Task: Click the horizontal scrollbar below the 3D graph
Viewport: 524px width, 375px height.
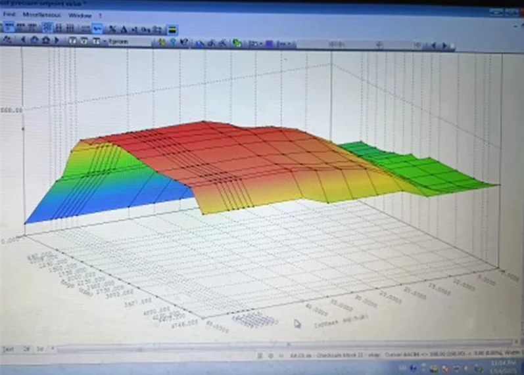Action: pos(284,345)
